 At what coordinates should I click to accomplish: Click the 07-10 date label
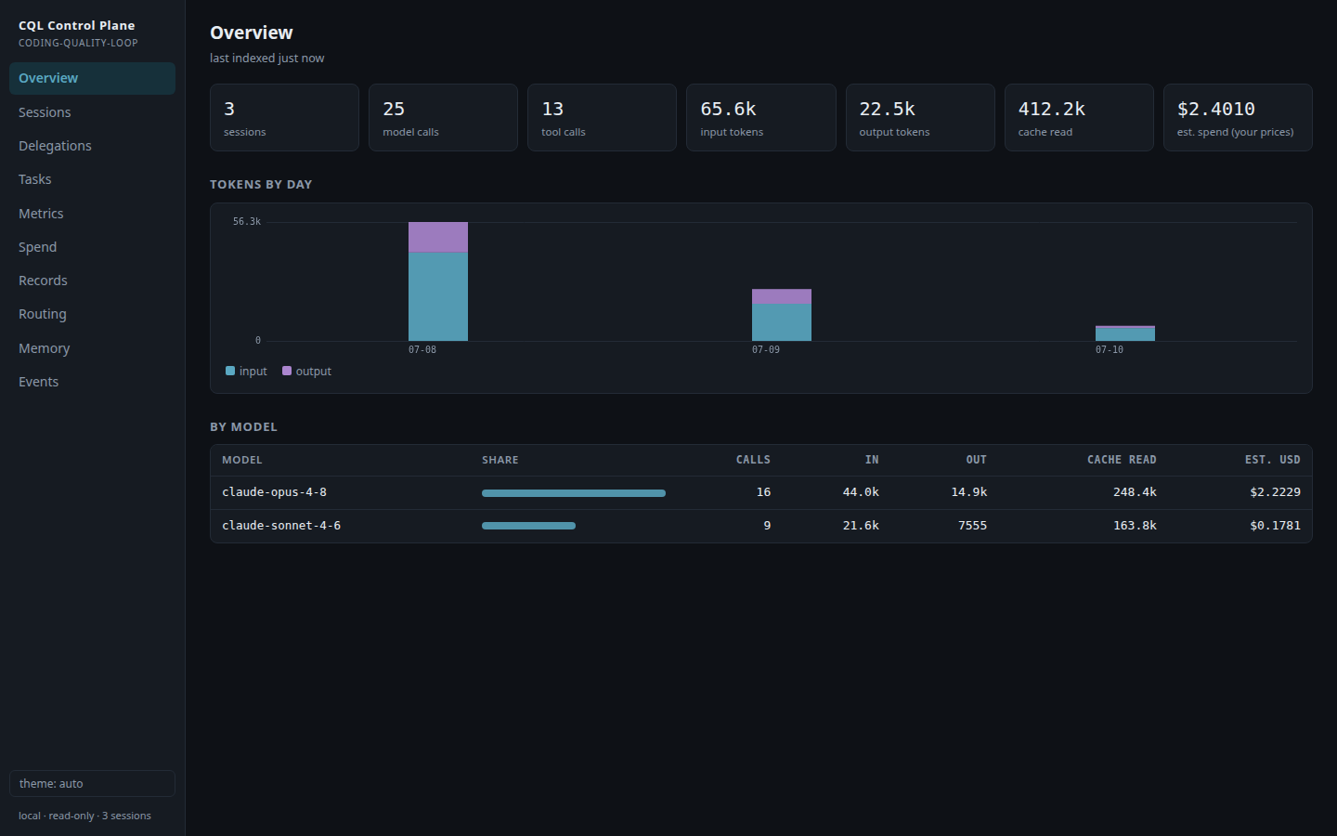[x=1110, y=350]
